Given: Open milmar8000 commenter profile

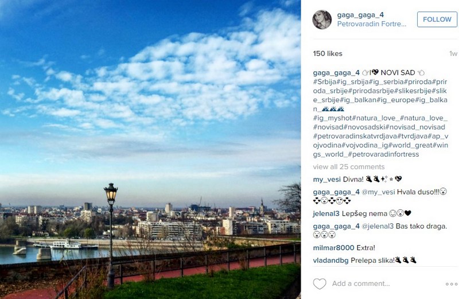Looking at the screenshot, I should click(333, 248).
